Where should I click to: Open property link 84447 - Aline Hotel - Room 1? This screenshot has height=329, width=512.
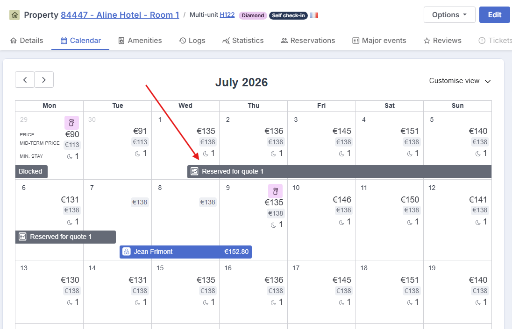(x=120, y=15)
